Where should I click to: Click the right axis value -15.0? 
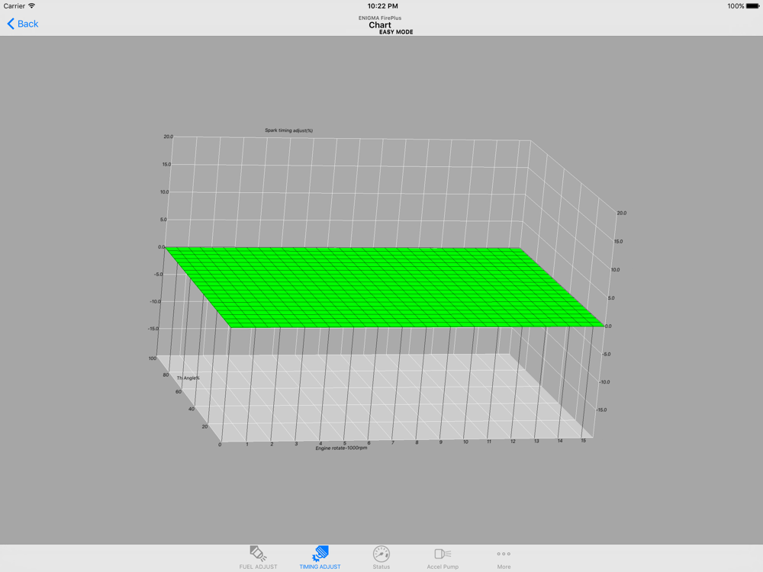click(x=601, y=410)
